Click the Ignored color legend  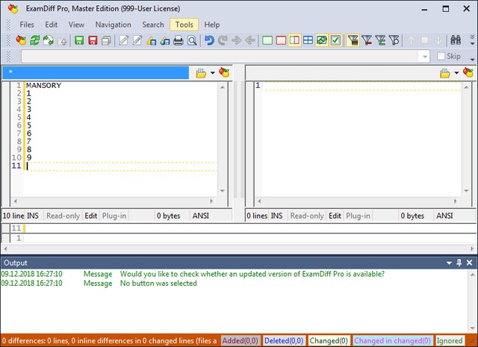coord(450,340)
